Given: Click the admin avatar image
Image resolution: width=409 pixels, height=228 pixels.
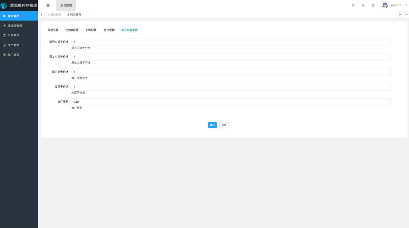Looking at the screenshot, I should [x=385, y=5].
